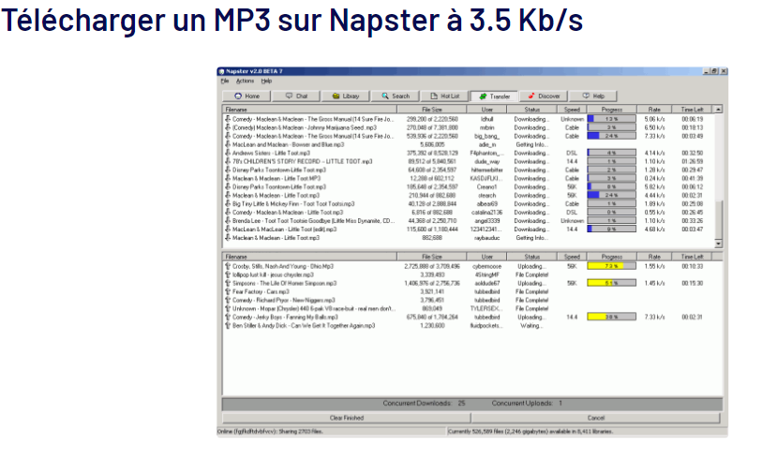Screen dimensions: 777x459
Task: Click the 38% Jerky Boys upload progress bar
Action: click(611, 317)
